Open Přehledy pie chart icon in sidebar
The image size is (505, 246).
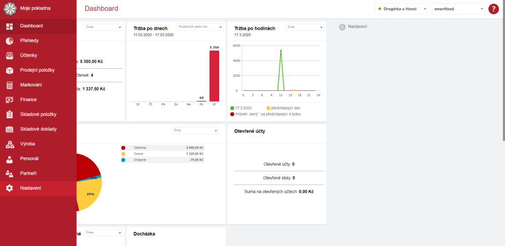point(9,40)
